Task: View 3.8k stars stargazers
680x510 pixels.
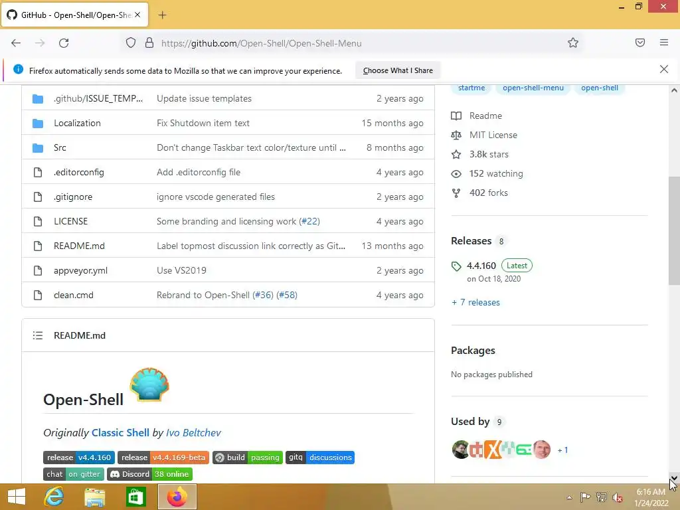Action: 489,154
